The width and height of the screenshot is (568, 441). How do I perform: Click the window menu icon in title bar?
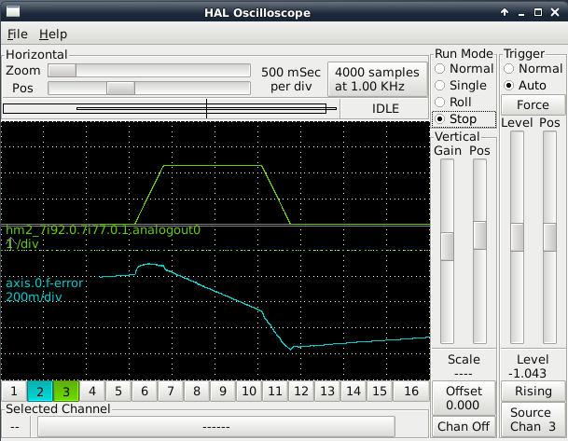coord(13,12)
